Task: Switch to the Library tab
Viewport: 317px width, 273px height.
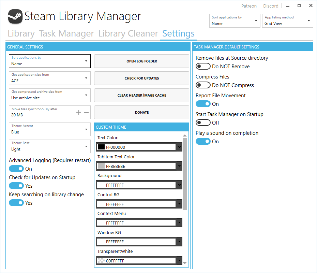Action: coord(21,33)
